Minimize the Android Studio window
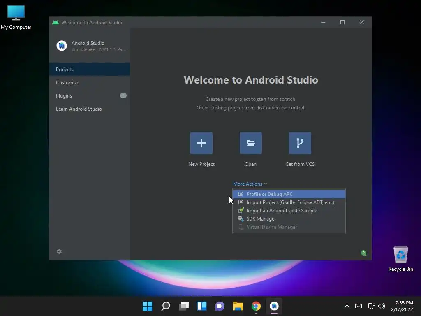The width and height of the screenshot is (421, 316). [x=323, y=22]
